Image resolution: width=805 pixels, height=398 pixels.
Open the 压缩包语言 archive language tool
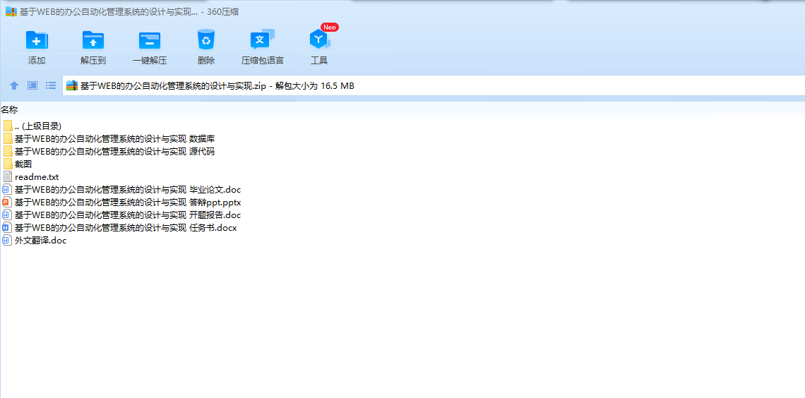pyautogui.click(x=263, y=40)
